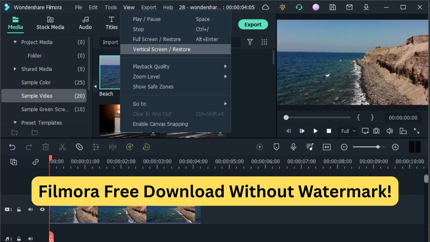Collapse the Project Media tree item

[x=15, y=42]
